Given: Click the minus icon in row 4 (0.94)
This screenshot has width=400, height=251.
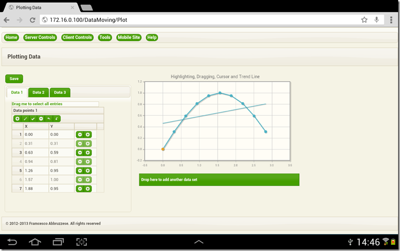Looking at the screenshot, I should pos(80,161).
